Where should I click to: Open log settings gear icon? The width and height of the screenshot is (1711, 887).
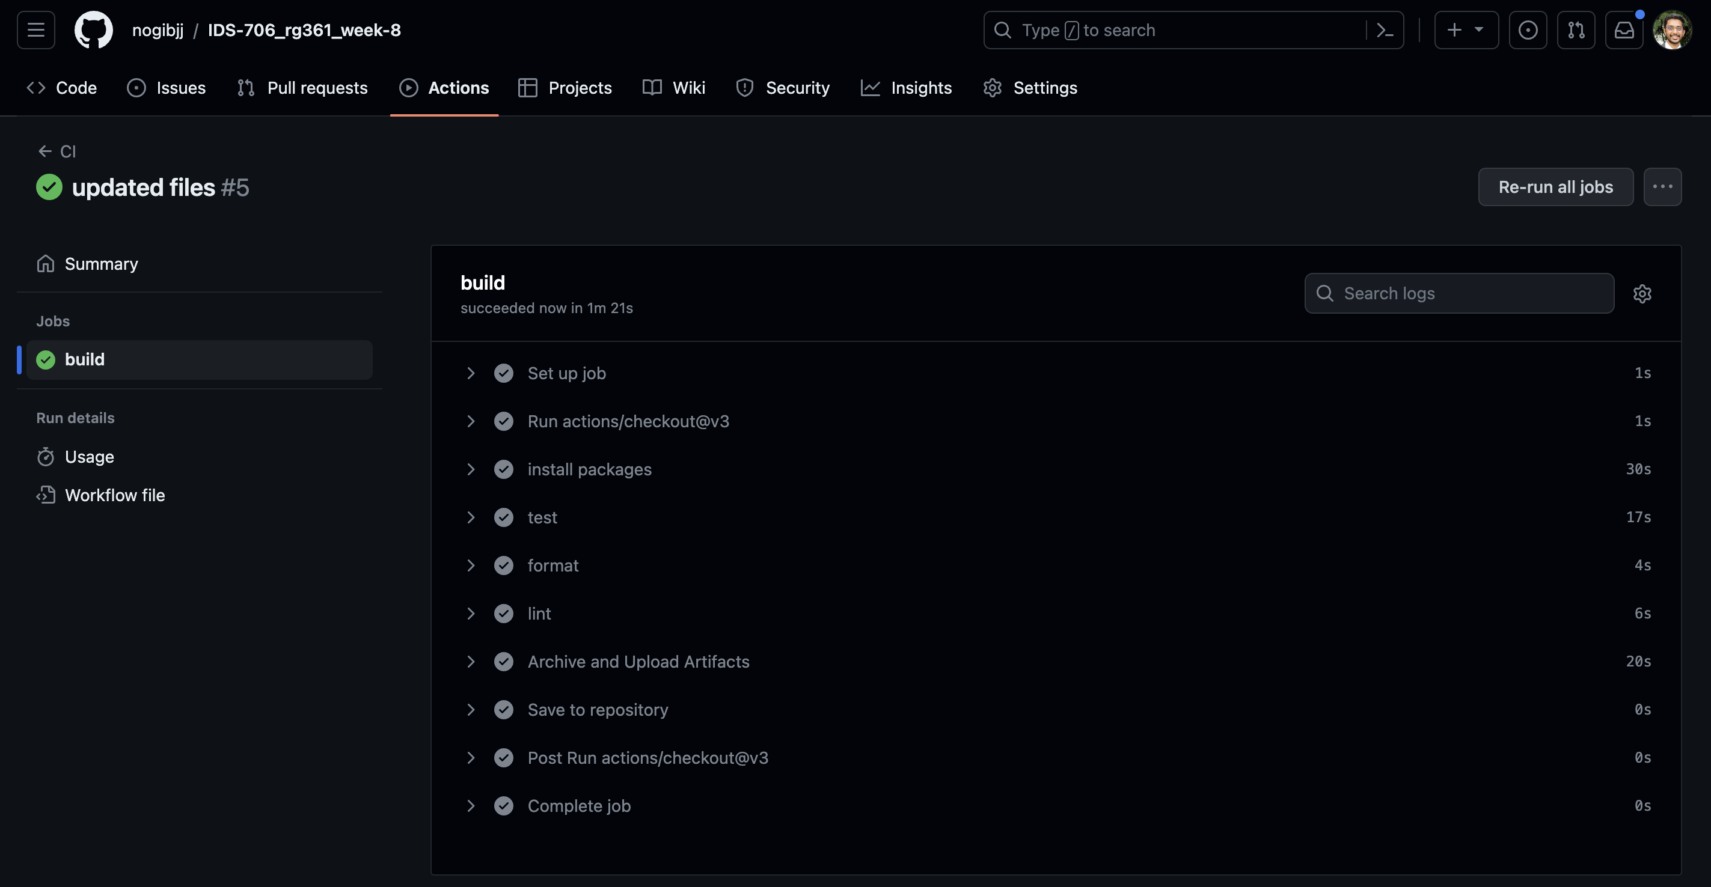tap(1642, 293)
